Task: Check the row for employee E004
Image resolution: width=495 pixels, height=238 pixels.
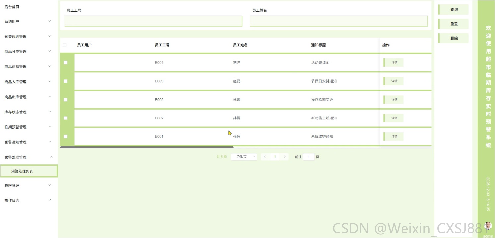Action: pos(66,62)
